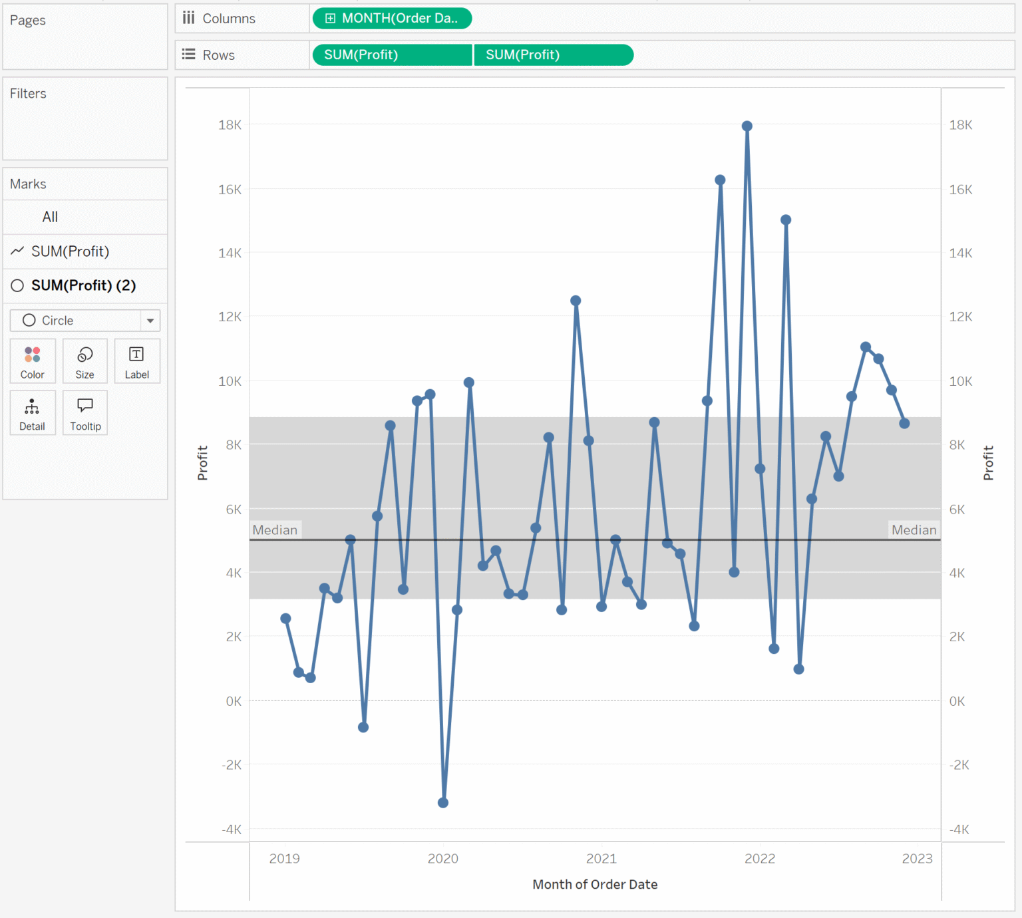Click the Columns shelf icon
The image size is (1022, 918).
pos(188,18)
